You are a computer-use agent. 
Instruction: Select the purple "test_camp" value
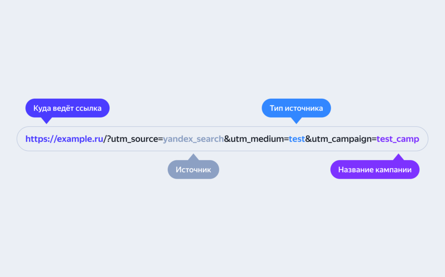[x=398, y=139]
